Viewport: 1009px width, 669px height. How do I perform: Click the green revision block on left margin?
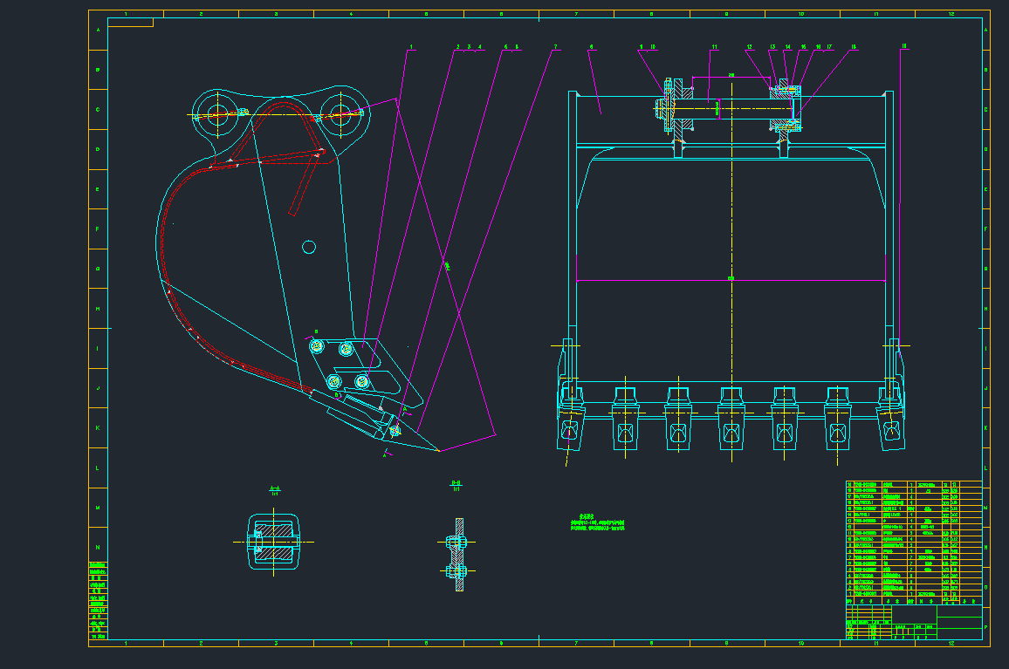pos(98,602)
